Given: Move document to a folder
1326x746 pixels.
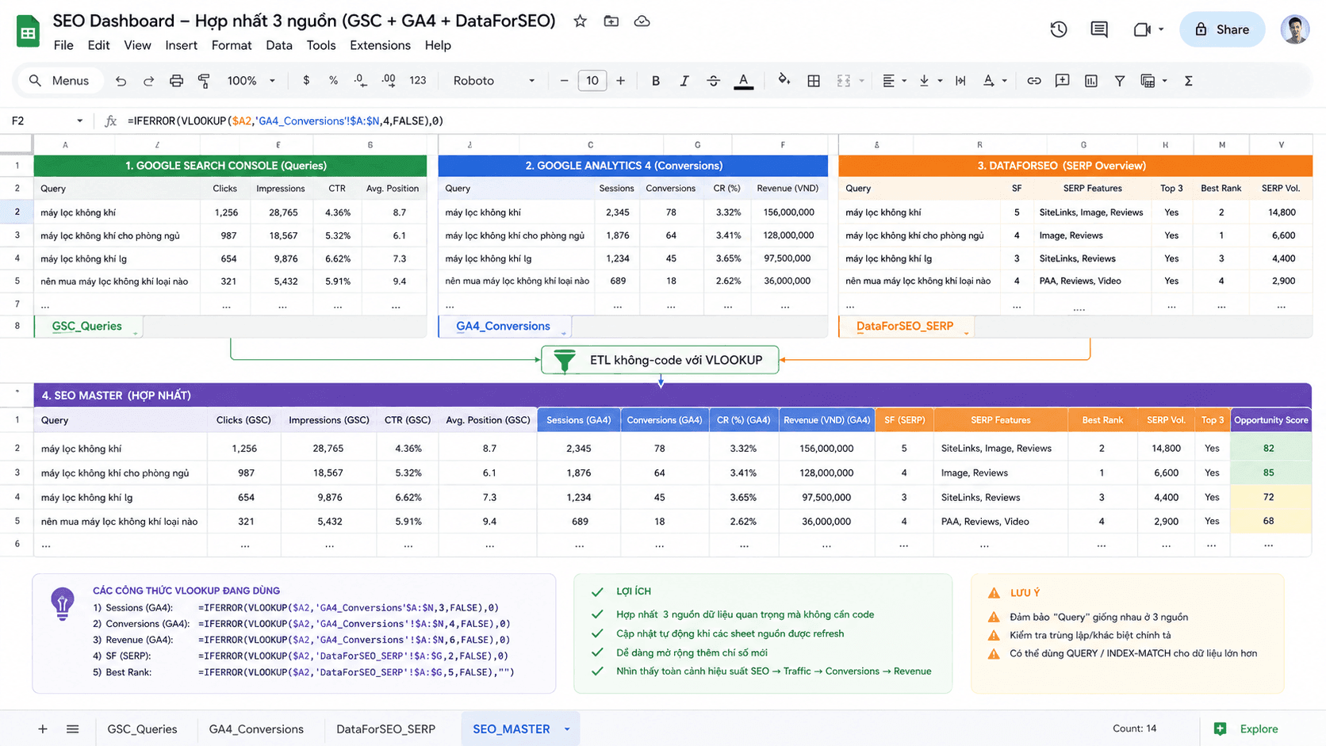Looking at the screenshot, I should pyautogui.click(x=611, y=21).
